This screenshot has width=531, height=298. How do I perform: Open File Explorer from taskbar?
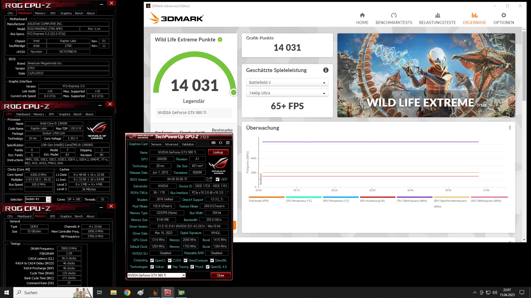113,292
